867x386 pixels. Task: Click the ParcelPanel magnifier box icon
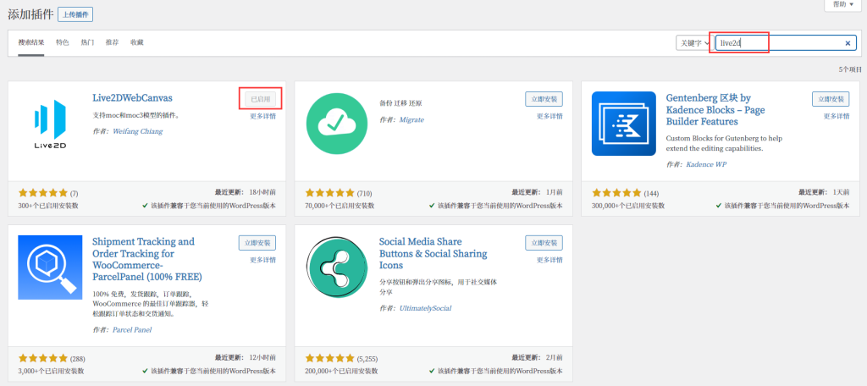(50, 267)
